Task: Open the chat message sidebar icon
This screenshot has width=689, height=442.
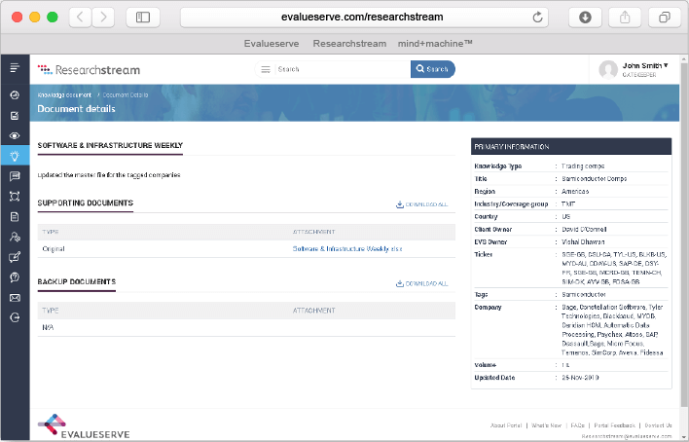Action: pos(15,176)
